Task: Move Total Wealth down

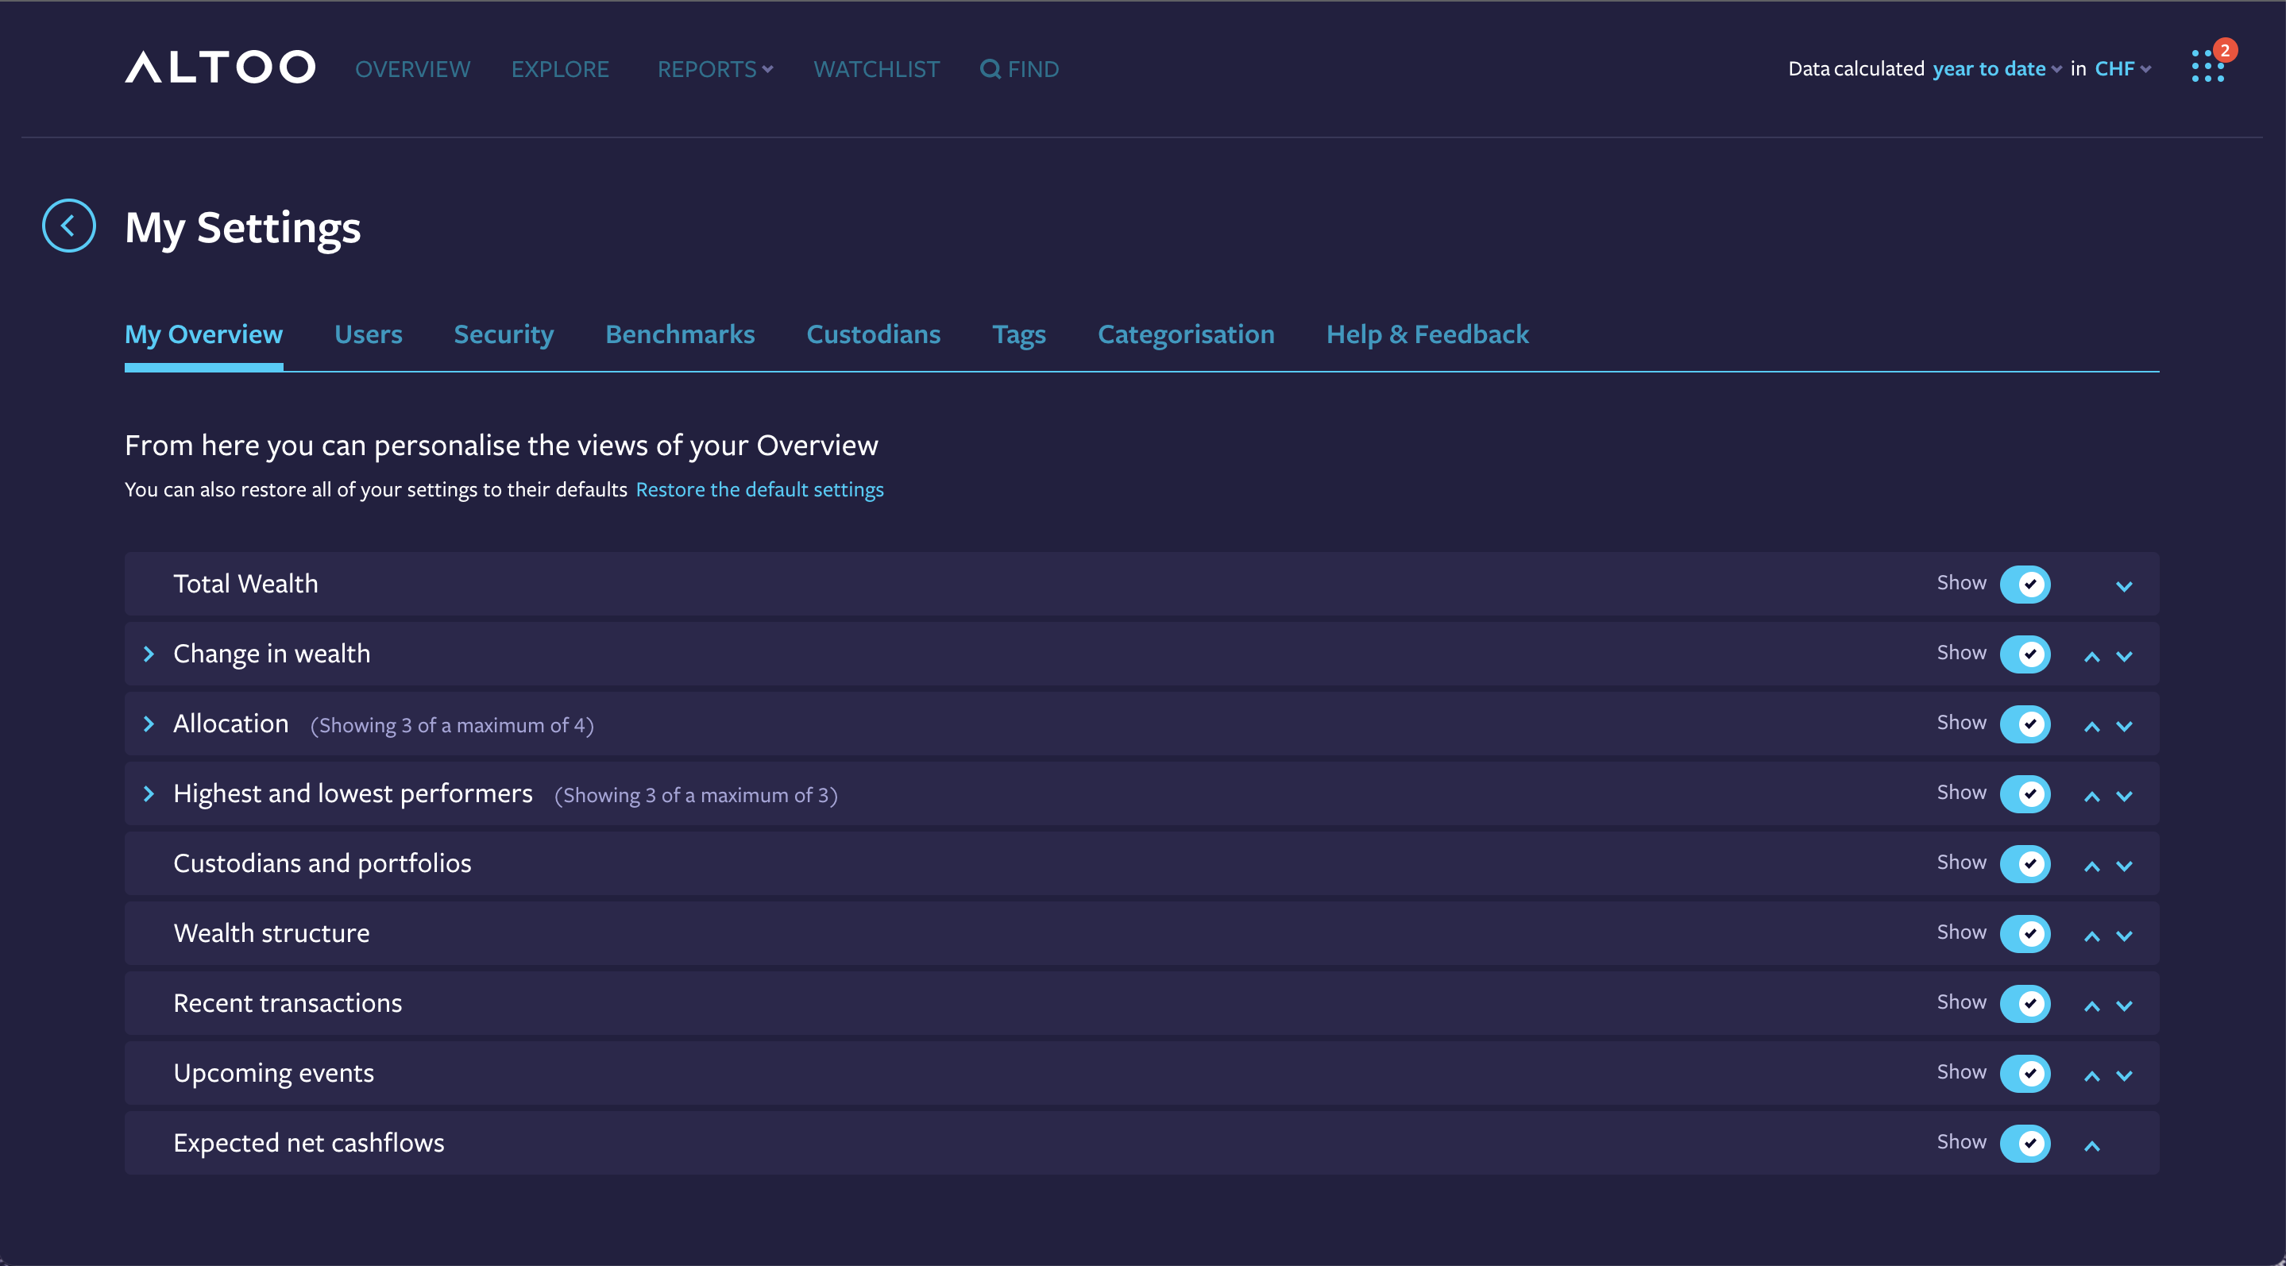Action: (2124, 585)
